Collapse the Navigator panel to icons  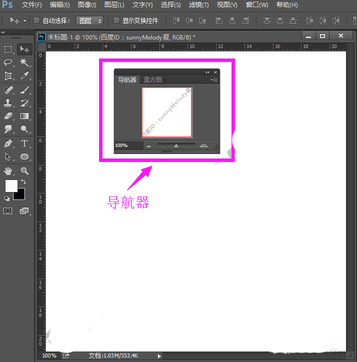tap(207, 72)
